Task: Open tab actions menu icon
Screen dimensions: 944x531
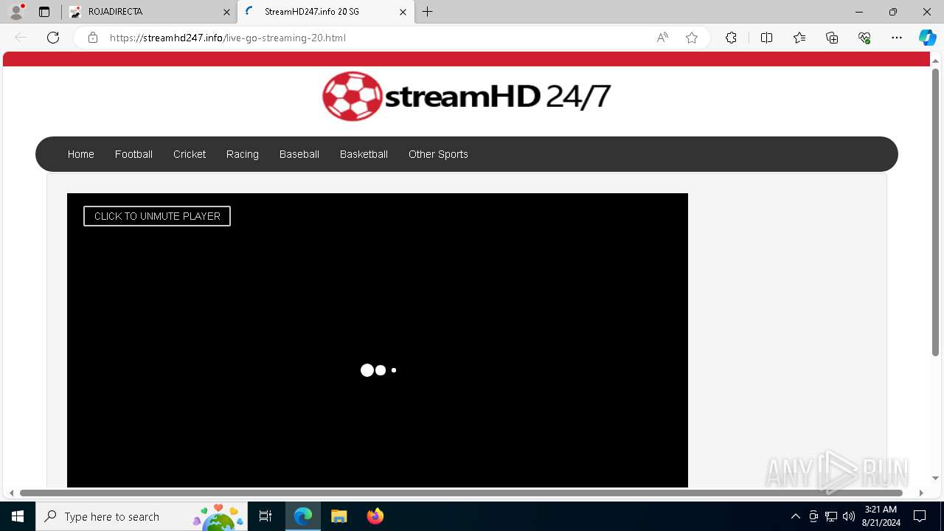Action: click(44, 12)
